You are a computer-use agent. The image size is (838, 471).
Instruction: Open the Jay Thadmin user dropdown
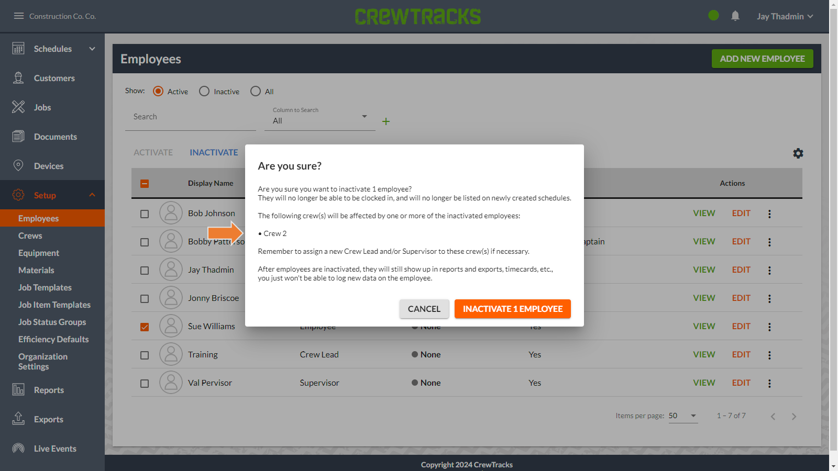pyautogui.click(x=785, y=16)
